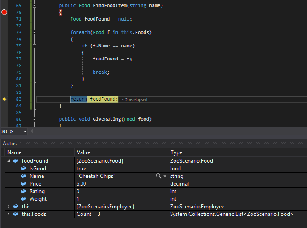Click the property icon next to Rating

pyautogui.click(x=23, y=191)
